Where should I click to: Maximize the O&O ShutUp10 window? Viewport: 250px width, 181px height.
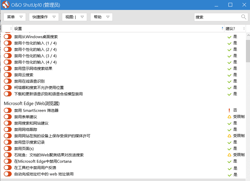pos(230,5)
